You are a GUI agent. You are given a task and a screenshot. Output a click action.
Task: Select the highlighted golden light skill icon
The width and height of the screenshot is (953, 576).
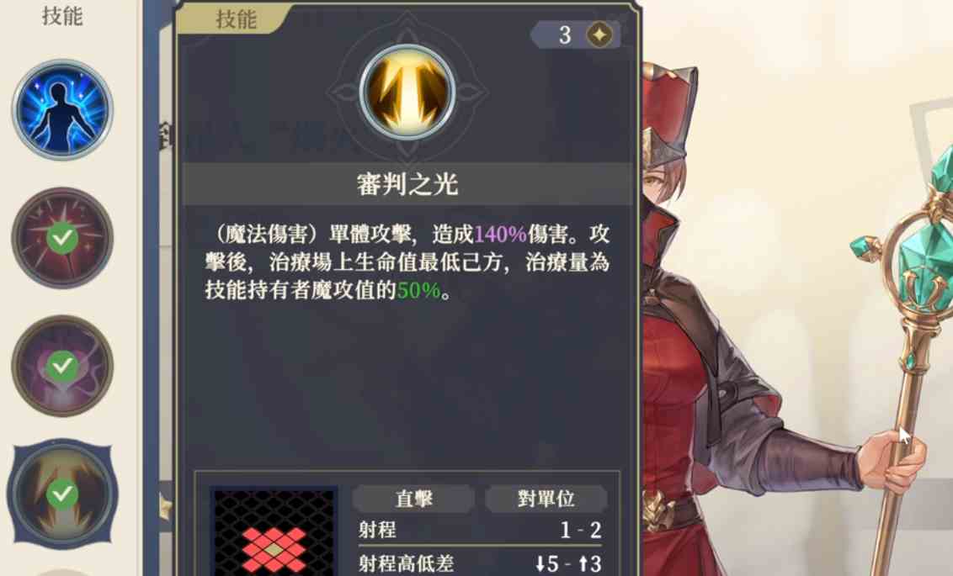[x=62, y=494]
